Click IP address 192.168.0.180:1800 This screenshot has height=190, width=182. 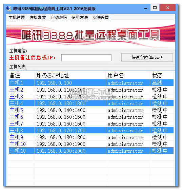tap(61, 137)
